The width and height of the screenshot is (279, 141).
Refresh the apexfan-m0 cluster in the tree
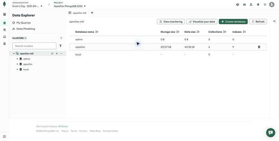52,53
